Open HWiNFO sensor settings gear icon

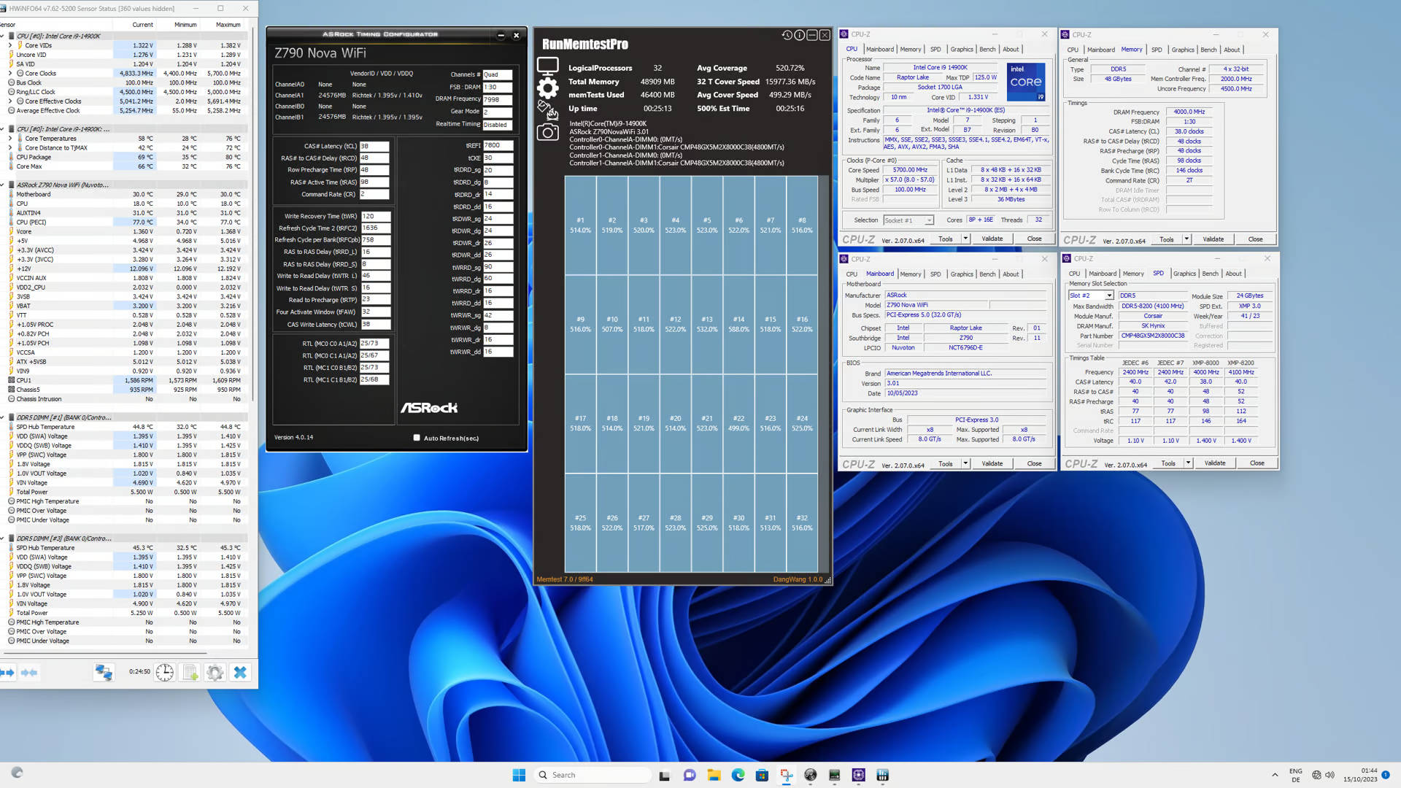click(x=215, y=672)
